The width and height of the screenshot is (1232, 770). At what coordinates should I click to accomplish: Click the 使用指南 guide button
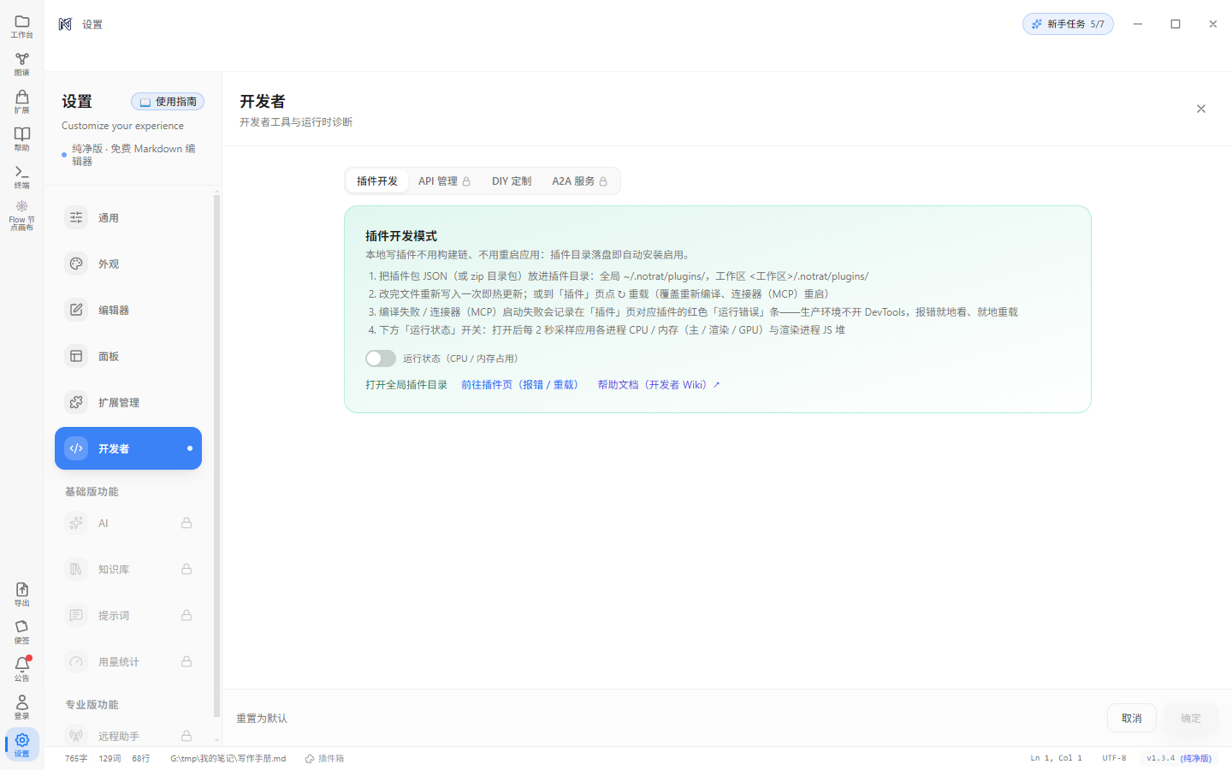tap(168, 102)
